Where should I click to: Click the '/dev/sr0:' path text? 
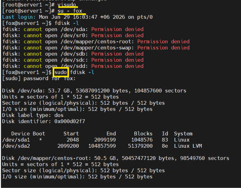74,35
